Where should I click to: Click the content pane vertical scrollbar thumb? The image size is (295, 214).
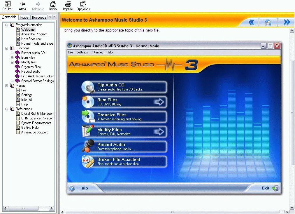click(x=292, y=113)
